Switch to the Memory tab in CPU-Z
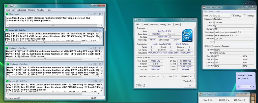This screenshot has width=258, height=103. [x=163, y=25]
